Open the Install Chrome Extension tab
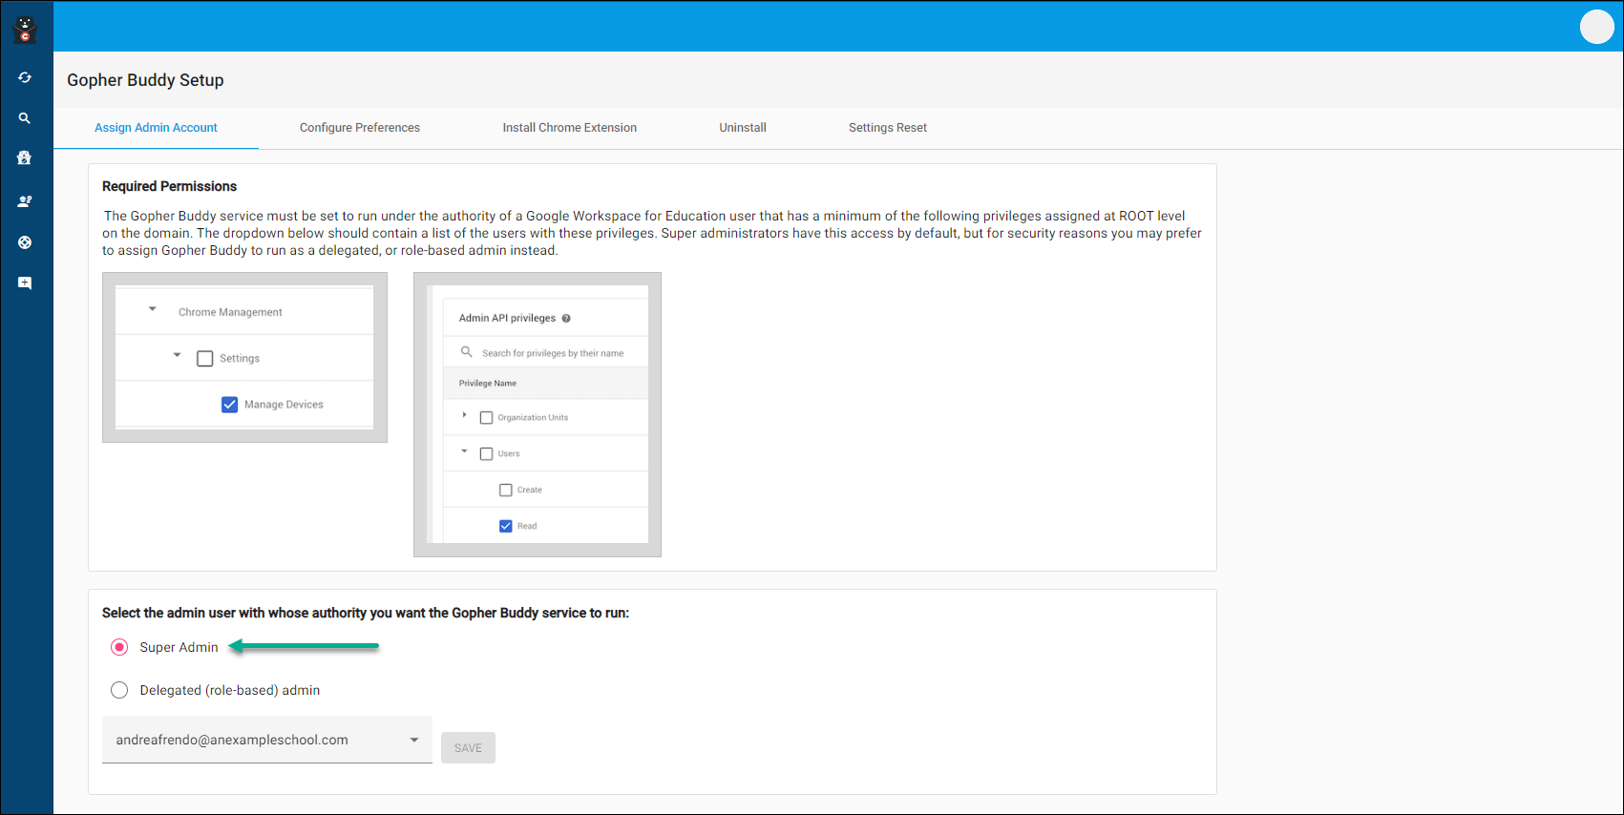This screenshot has height=815, width=1624. coord(570,128)
